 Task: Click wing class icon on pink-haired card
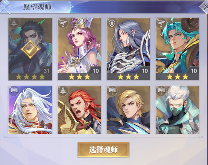click(x=62, y=23)
